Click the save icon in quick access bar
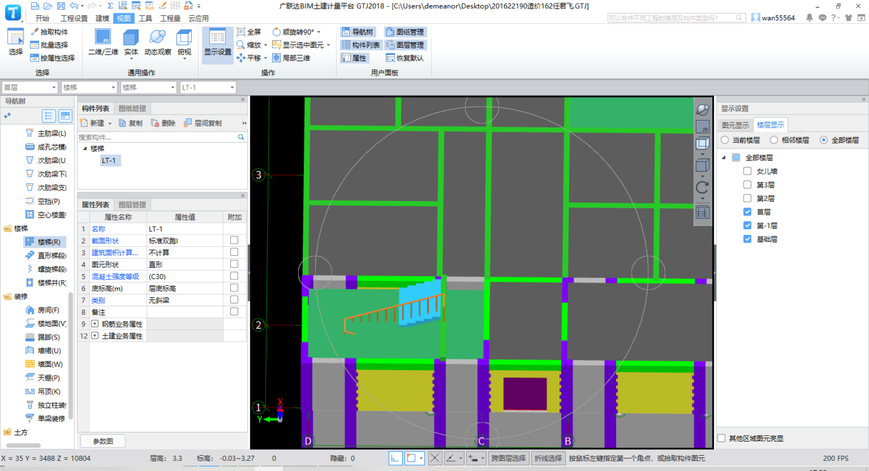 click(x=61, y=6)
